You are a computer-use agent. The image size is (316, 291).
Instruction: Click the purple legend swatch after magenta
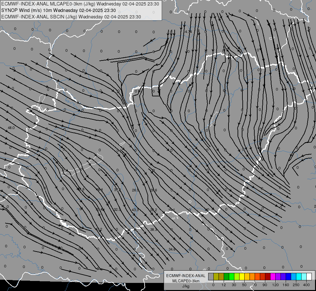click(x=278, y=277)
